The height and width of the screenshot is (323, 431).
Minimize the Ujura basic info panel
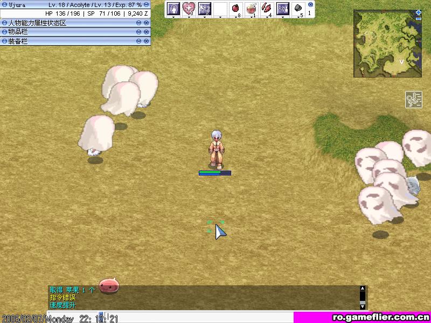(x=146, y=5)
